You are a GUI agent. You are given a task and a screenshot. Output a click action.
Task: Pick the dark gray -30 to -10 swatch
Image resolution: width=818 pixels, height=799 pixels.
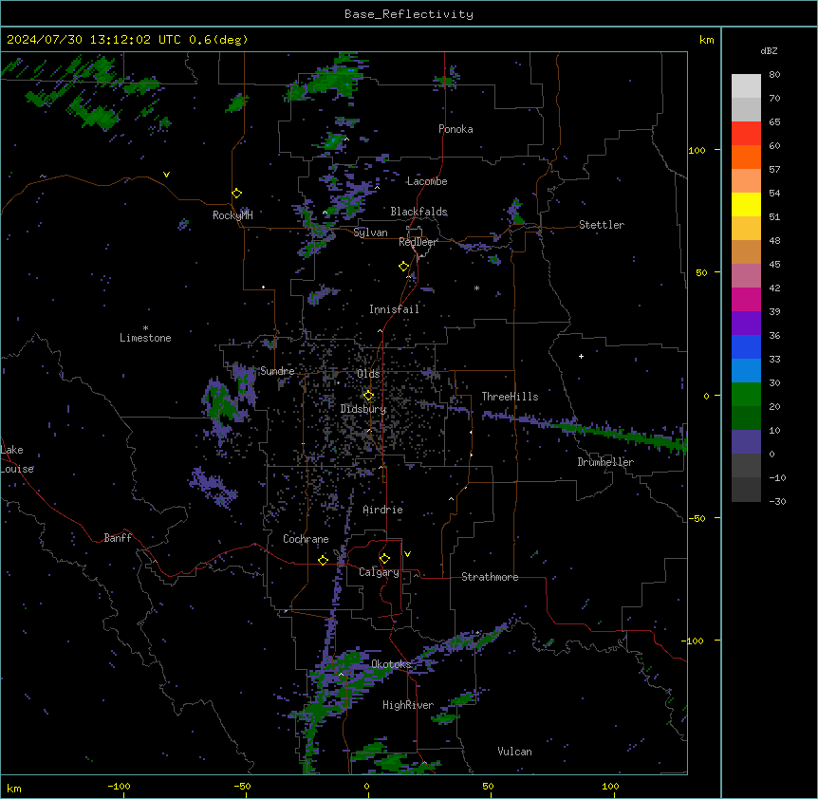click(x=746, y=490)
